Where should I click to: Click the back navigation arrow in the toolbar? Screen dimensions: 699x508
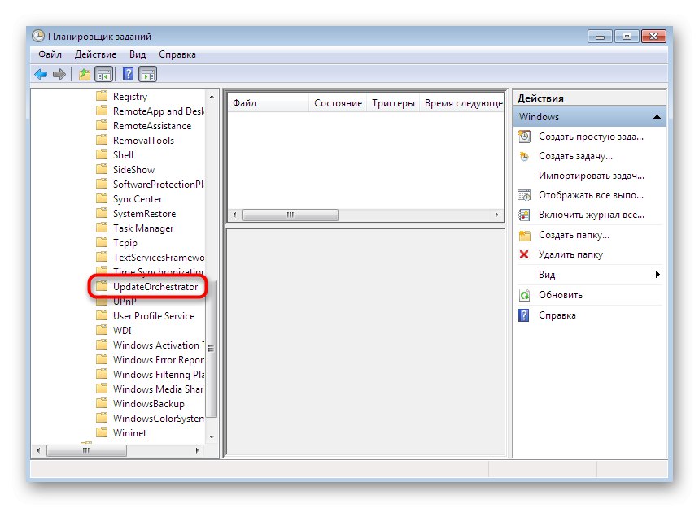pos(40,74)
